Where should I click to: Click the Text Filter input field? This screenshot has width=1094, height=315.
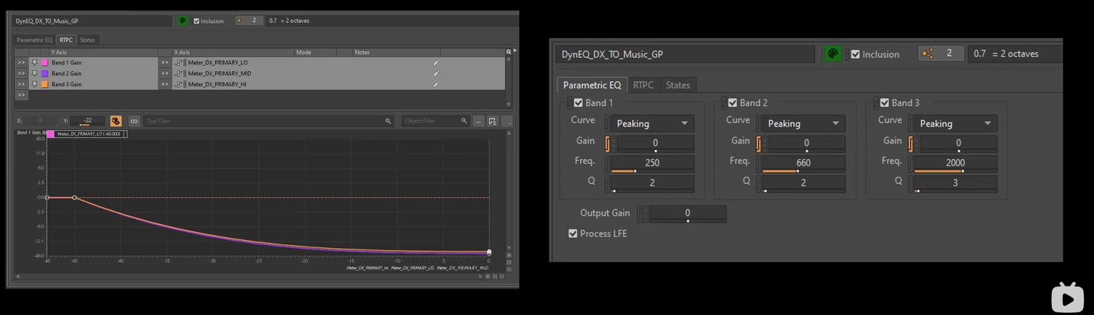[263, 121]
